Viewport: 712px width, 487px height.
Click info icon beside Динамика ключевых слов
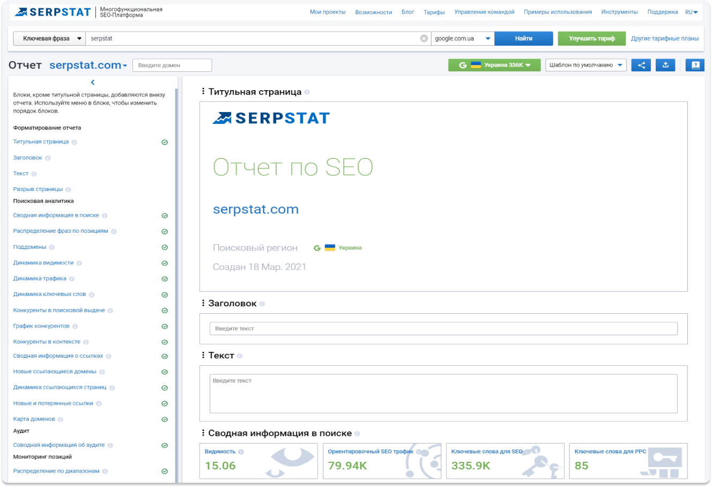92,294
